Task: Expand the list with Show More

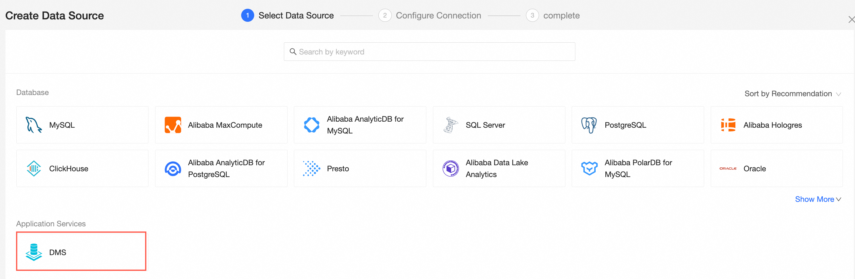Action: (818, 199)
